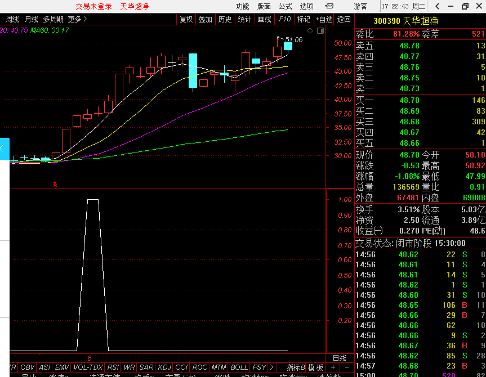Click the diamond icon above the chart
Image resolution: width=486 pixels, height=377 pixels.
(310, 30)
